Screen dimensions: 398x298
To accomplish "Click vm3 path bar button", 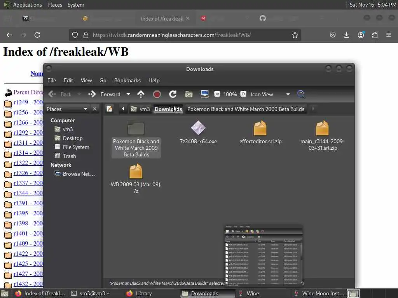I will 140,109.
